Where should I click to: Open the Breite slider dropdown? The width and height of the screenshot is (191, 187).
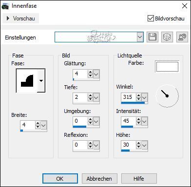pos(43,125)
